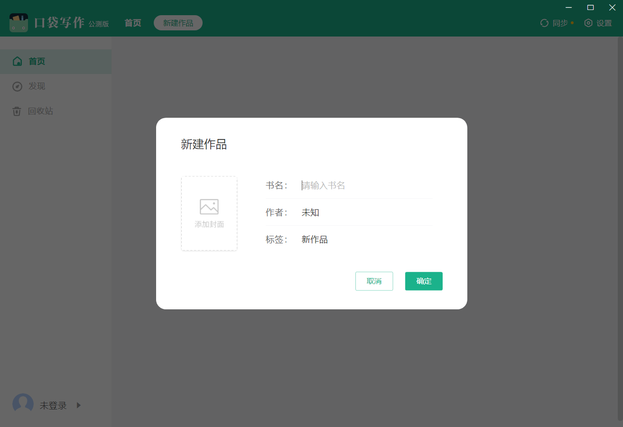Click the 回收站 sidebar label
Image resolution: width=623 pixels, height=427 pixels.
pyautogui.click(x=41, y=111)
